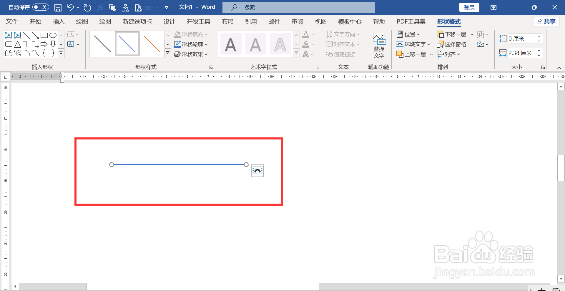Open the Ribbon Display Options icon
Screen dimensions: 565x291
493,7
